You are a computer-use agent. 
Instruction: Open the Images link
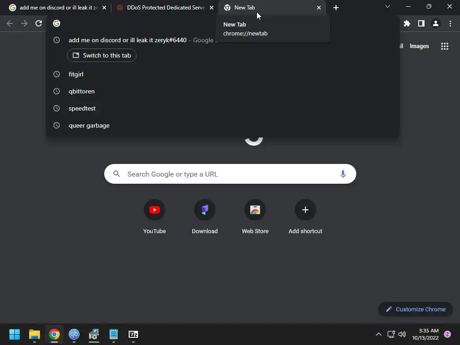pyautogui.click(x=419, y=46)
